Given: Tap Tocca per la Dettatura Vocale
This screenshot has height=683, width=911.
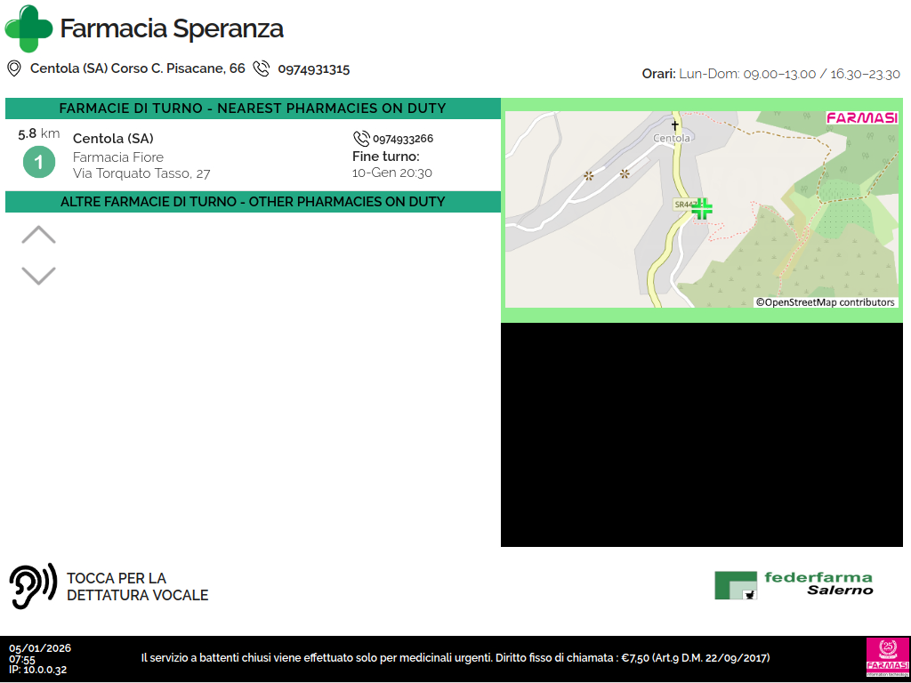Looking at the screenshot, I should 137,587.
